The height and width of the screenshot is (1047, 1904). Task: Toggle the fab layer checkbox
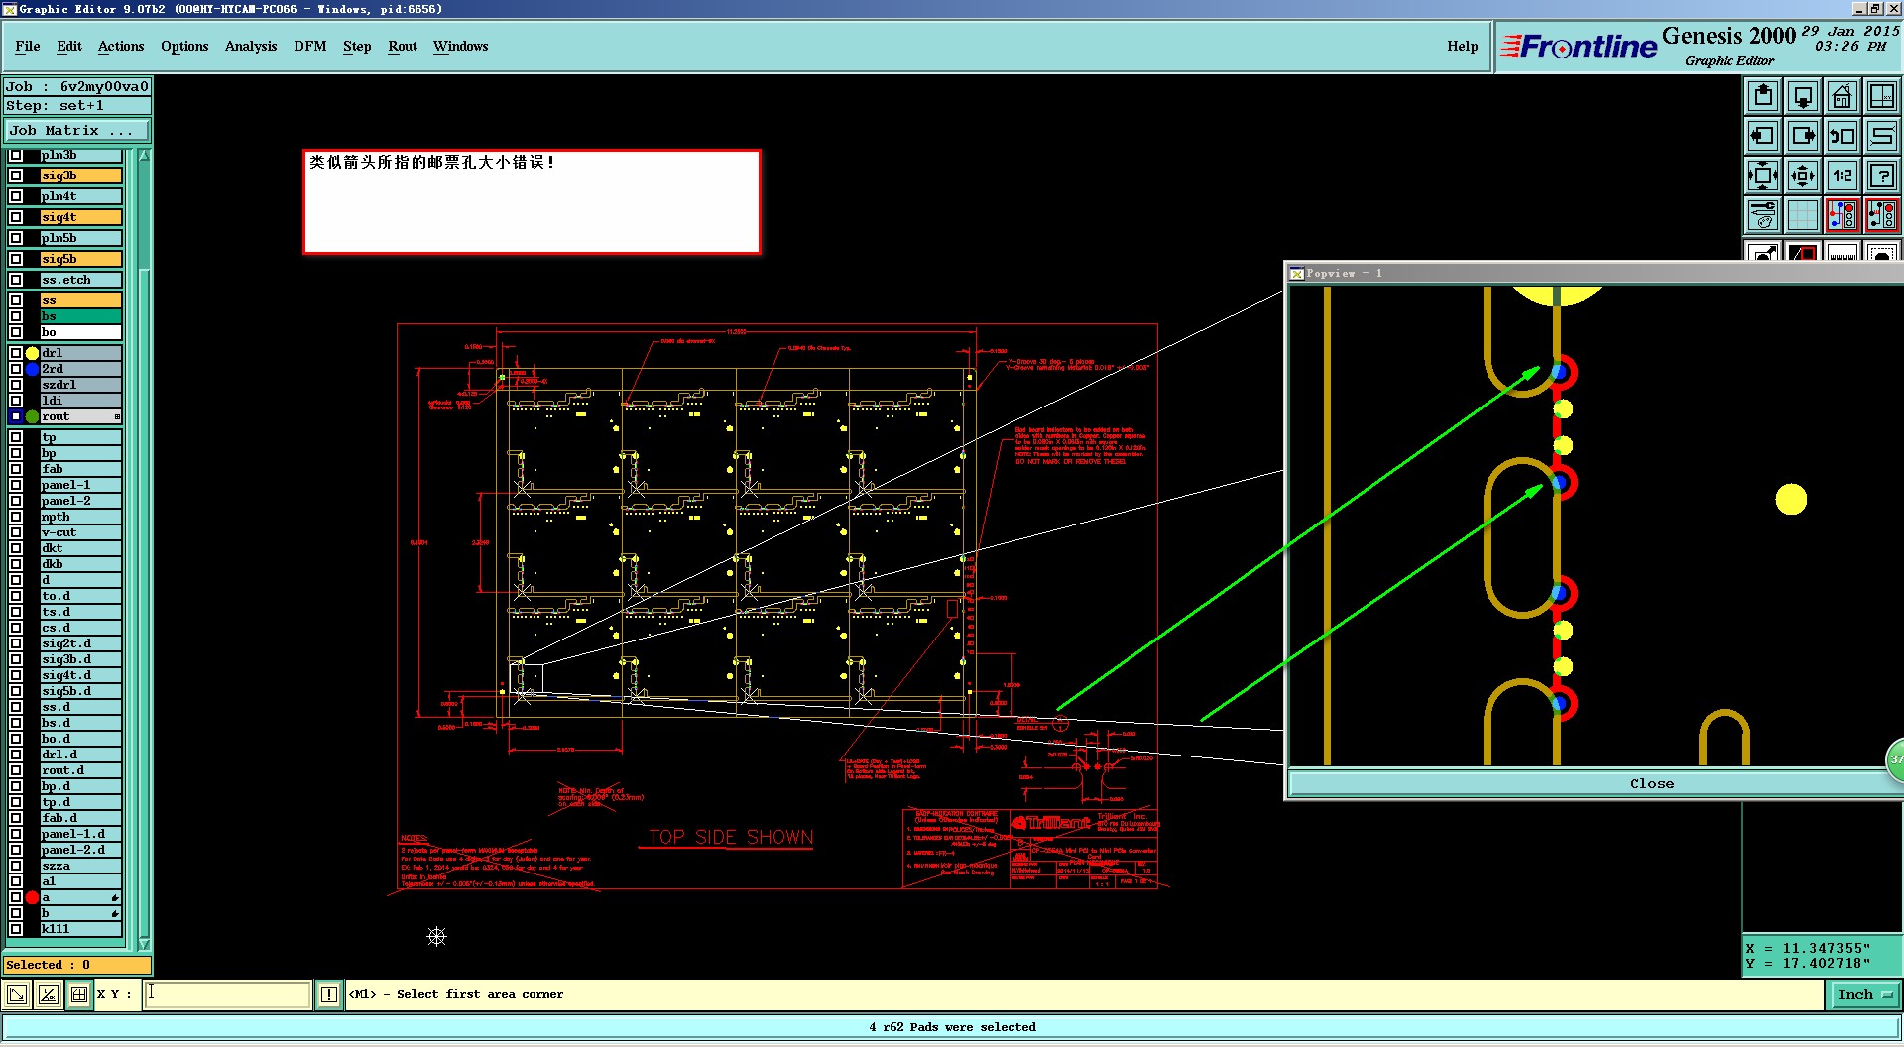click(16, 469)
